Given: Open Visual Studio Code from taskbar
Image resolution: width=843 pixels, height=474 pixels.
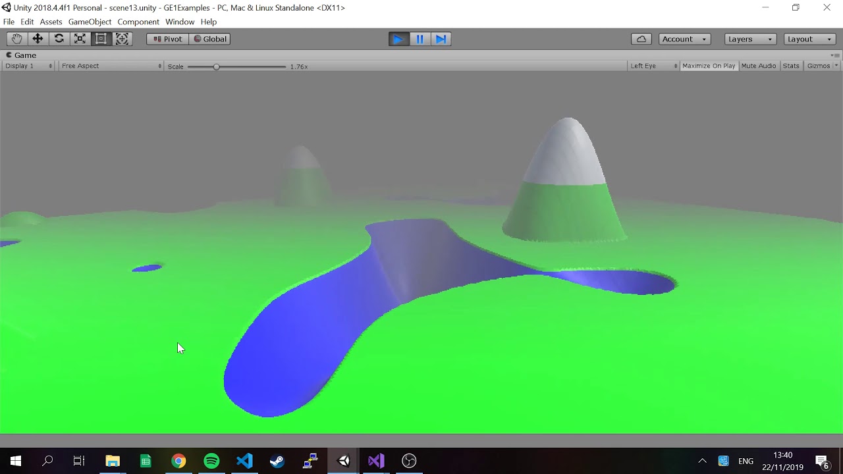Looking at the screenshot, I should 244,461.
